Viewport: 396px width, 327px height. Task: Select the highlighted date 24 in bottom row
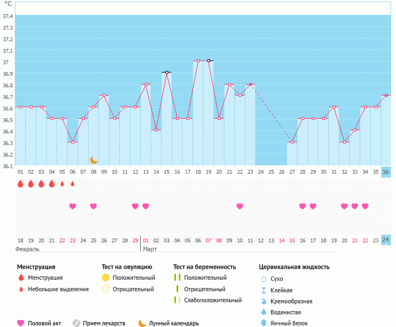click(x=386, y=240)
